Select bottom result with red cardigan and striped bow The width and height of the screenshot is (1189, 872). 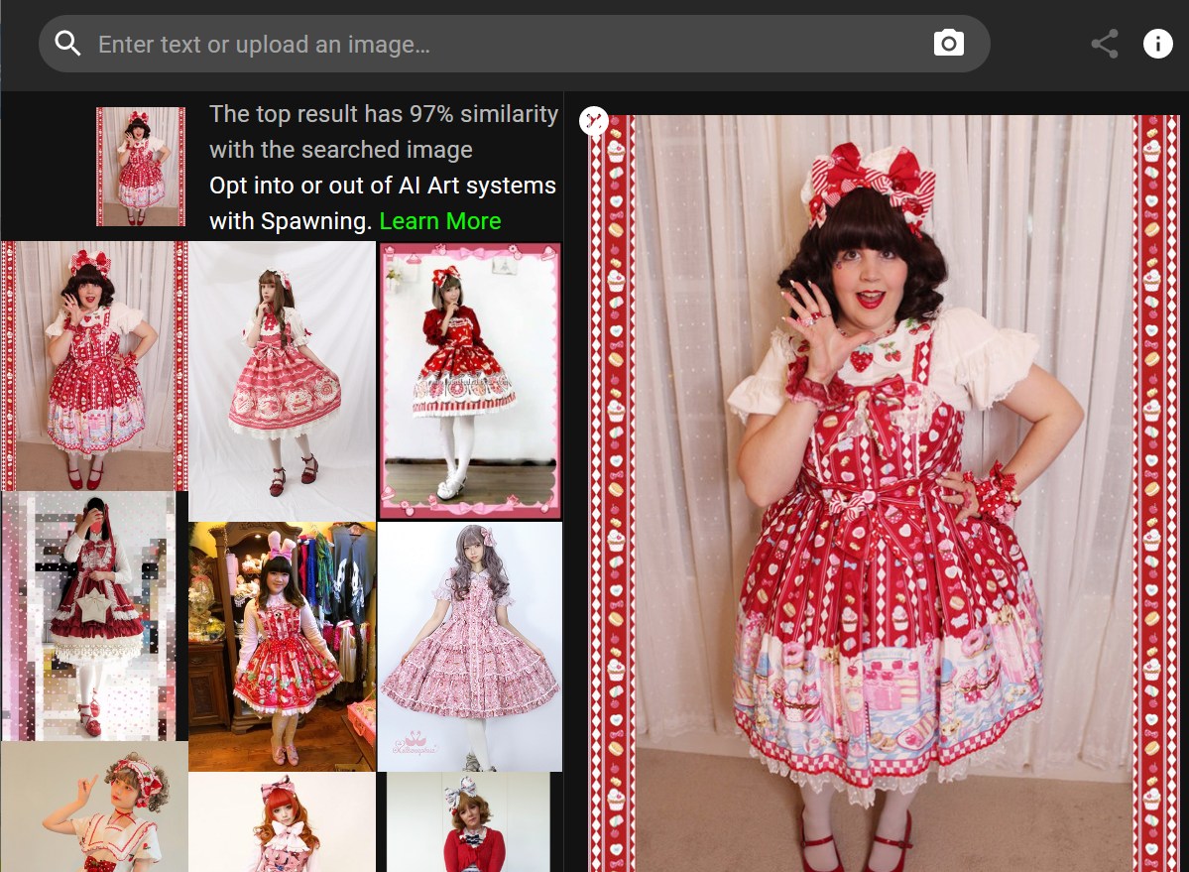(x=468, y=821)
